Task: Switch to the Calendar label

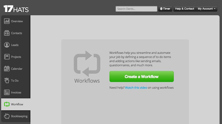Action: [x=17, y=69]
